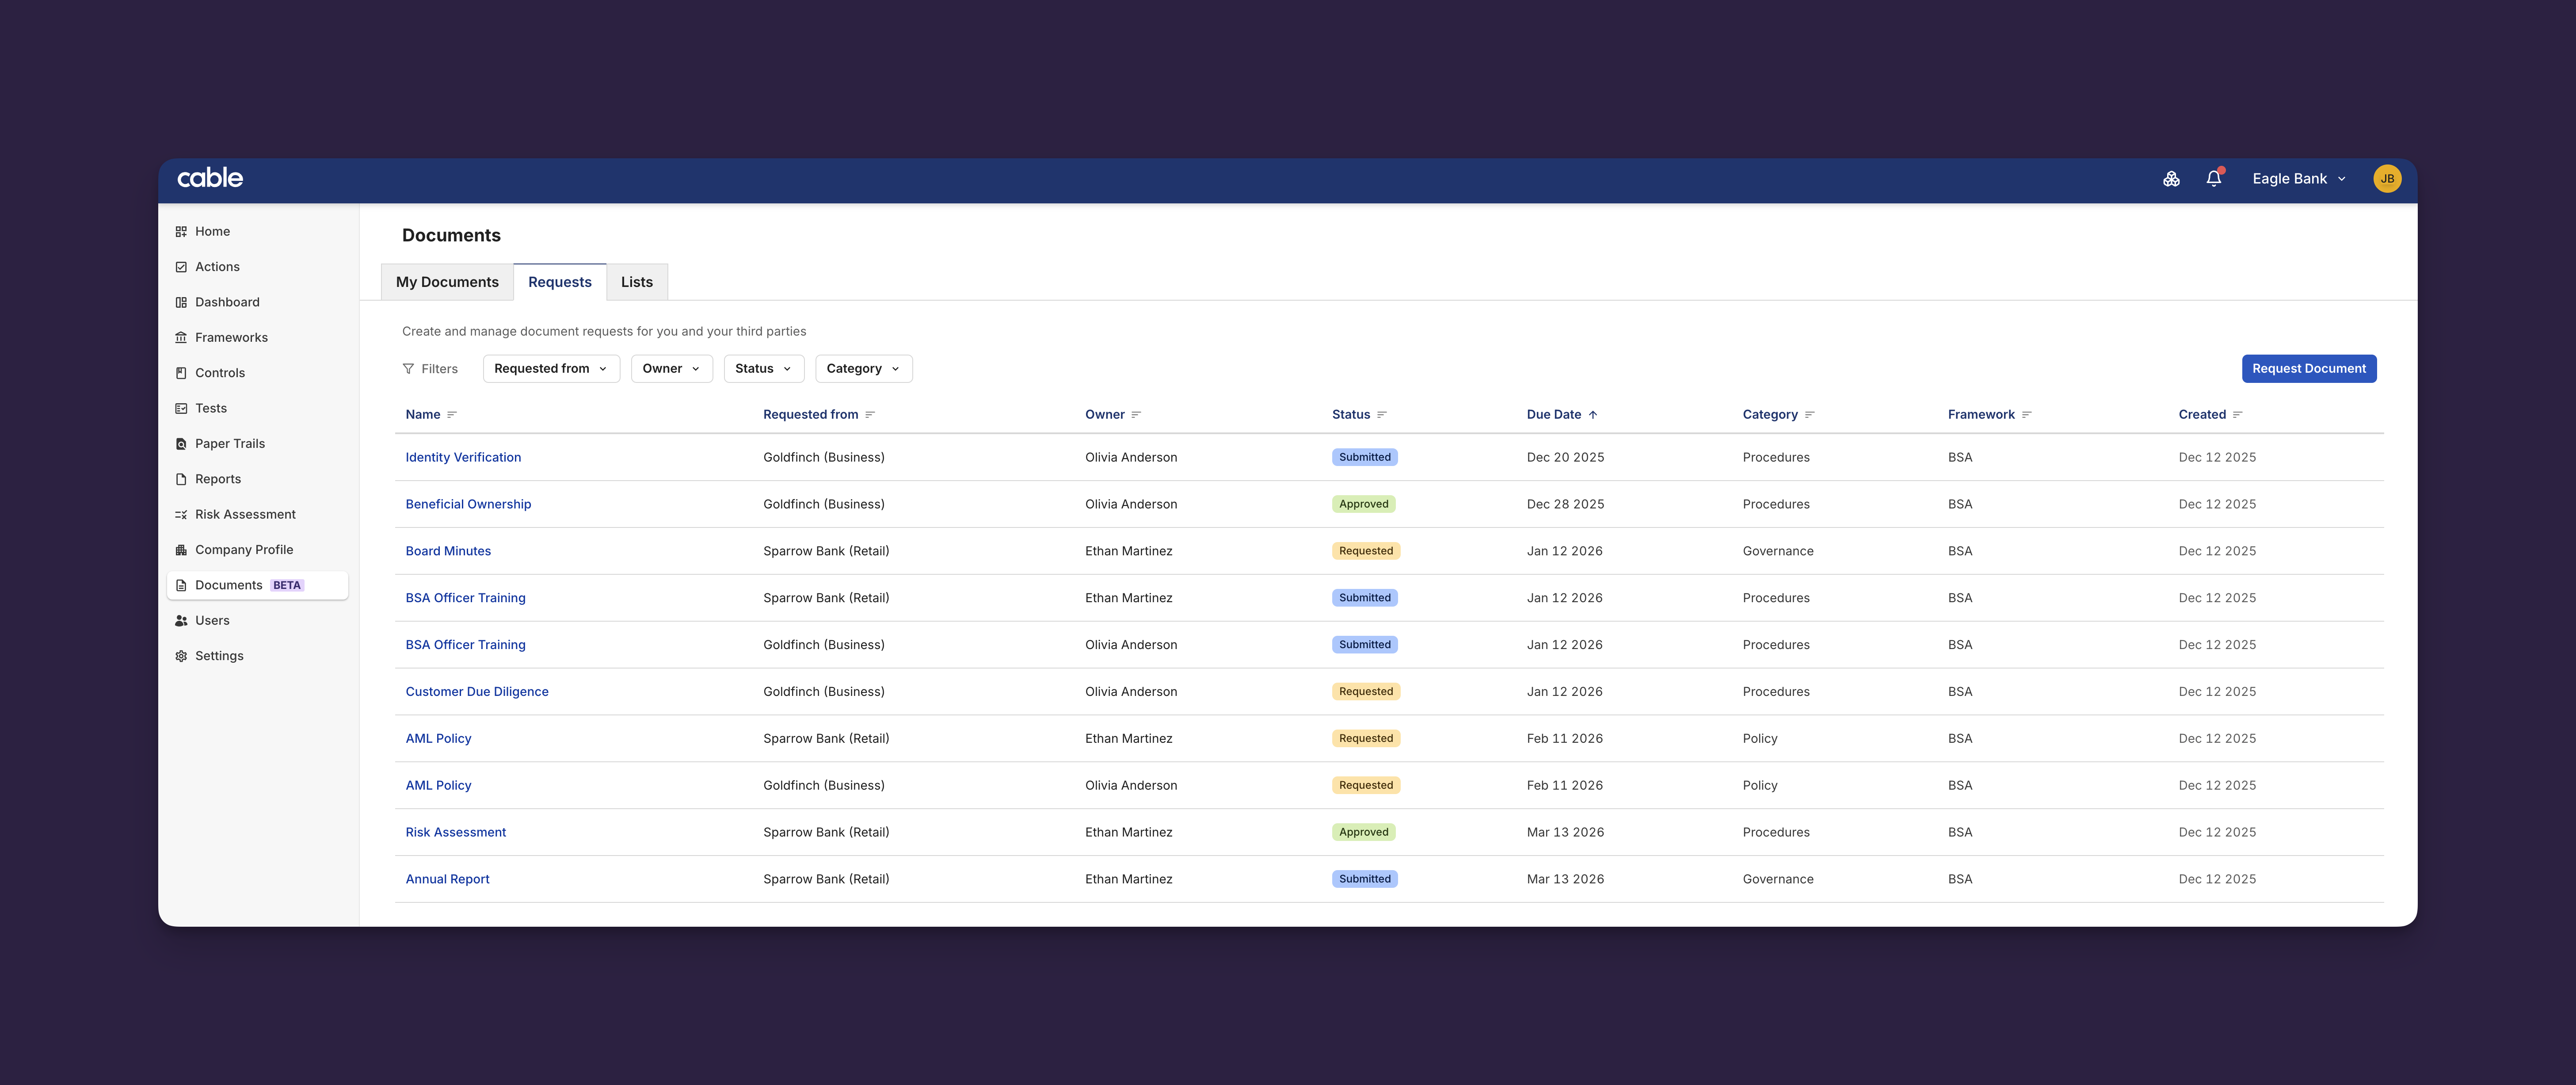Click the JB user avatar
Image resolution: width=2576 pixels, height=1085 pixels.
2386,179
